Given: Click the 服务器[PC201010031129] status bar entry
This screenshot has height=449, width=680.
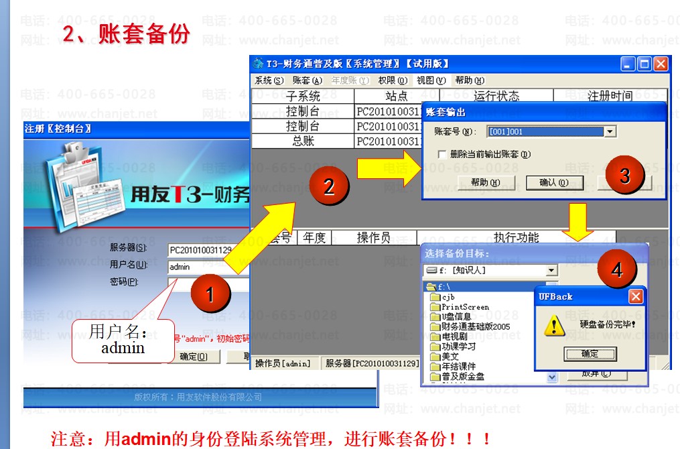Looking at the screenshot, I should coord(372,363).
